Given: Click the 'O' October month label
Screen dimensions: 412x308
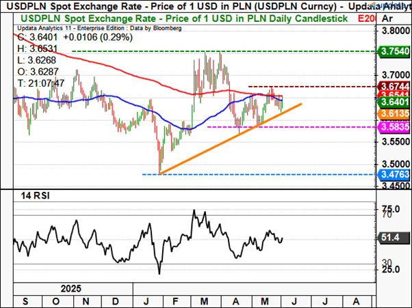Looking at the screenshot, I should (55, 301).
